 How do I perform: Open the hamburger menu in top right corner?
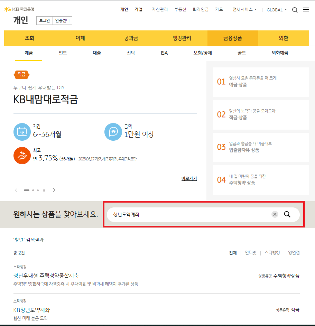306,9
